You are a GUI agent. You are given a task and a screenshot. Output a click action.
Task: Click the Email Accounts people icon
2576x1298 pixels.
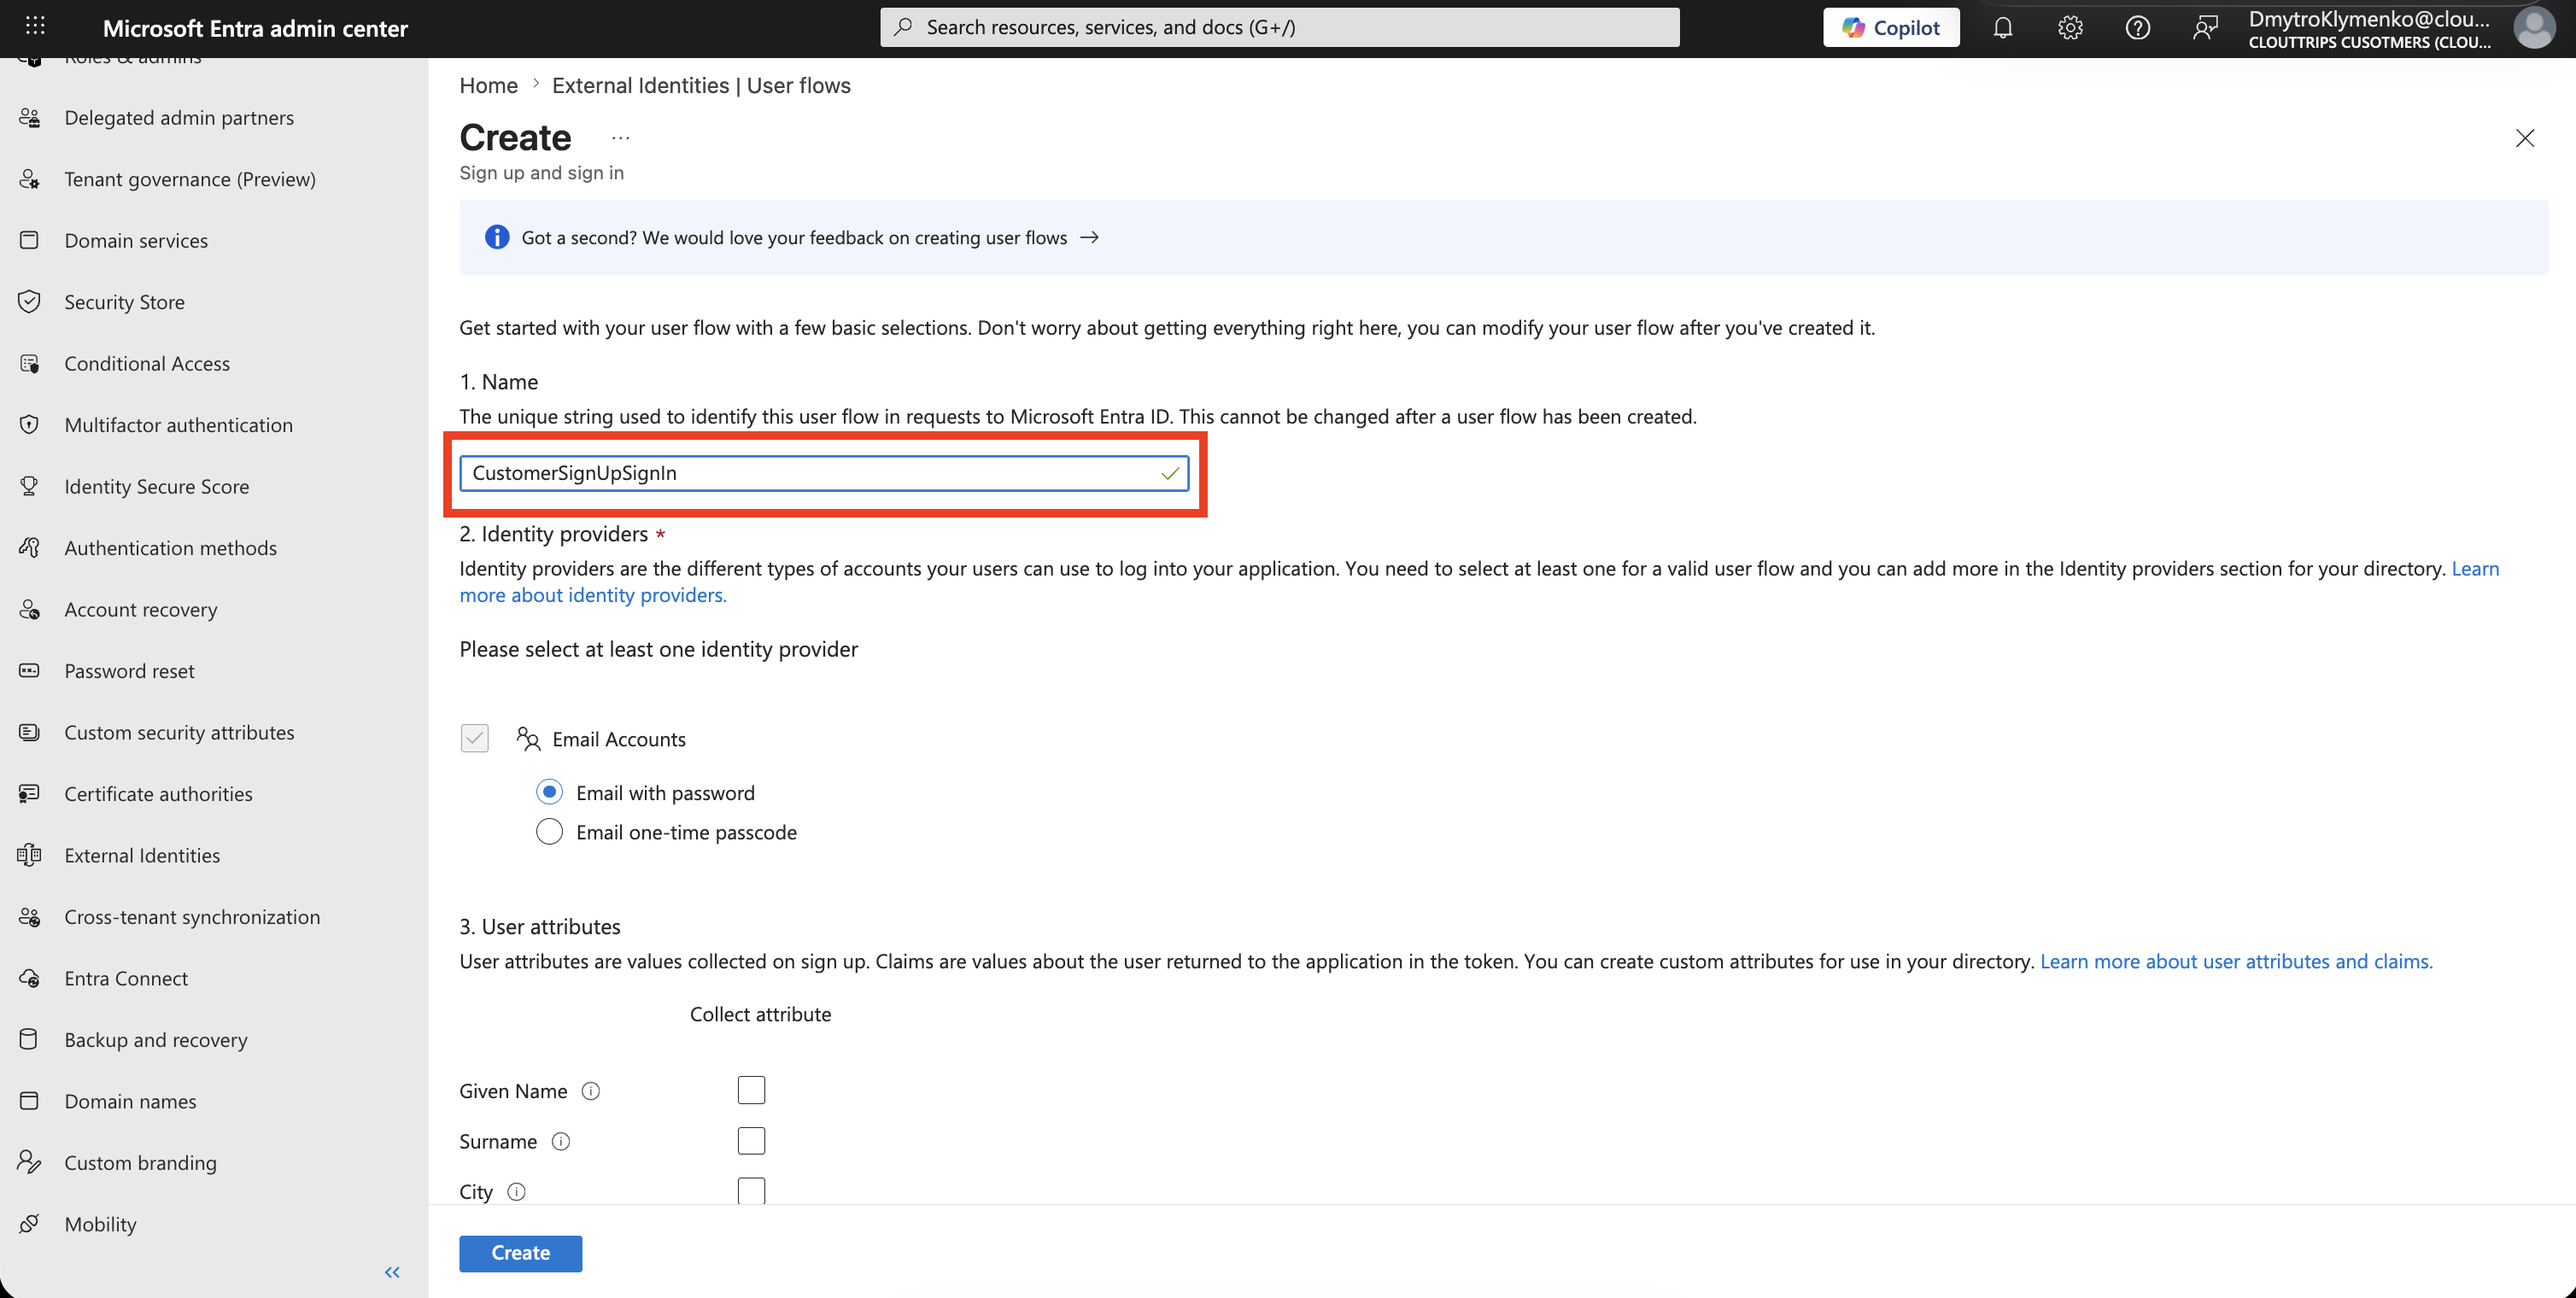click(528, 739)
